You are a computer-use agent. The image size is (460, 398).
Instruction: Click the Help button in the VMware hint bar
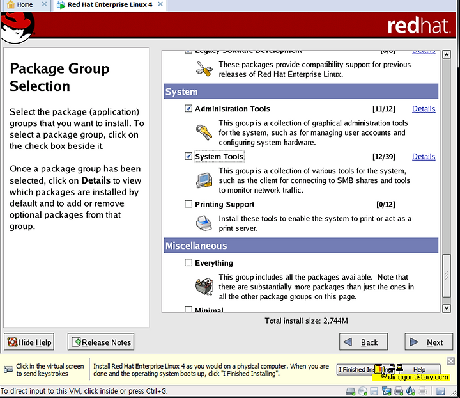click(x=420, y=369)
